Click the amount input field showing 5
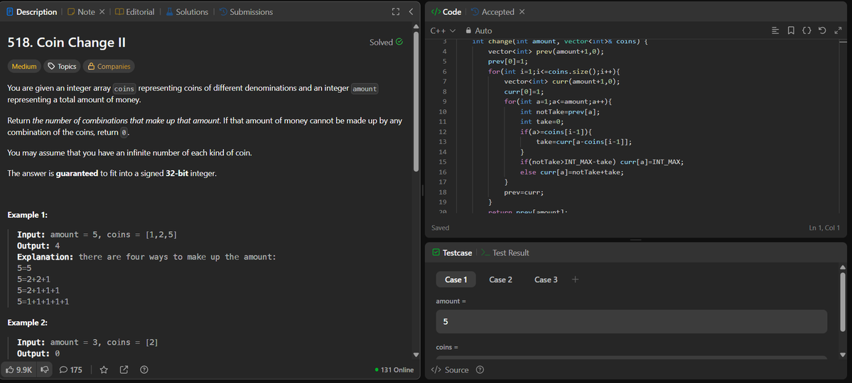852x383 pixels. point(632,322)
